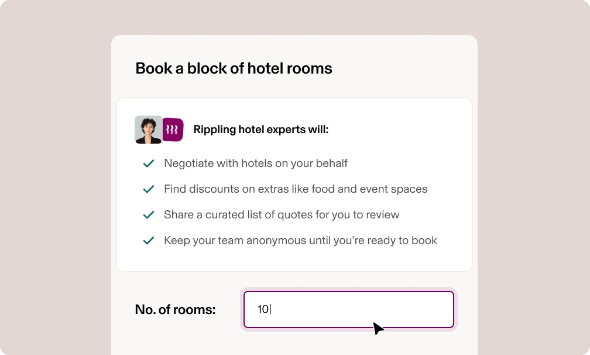
Task: Click the "No. of rooms:" label
Action: pos(175,309)
